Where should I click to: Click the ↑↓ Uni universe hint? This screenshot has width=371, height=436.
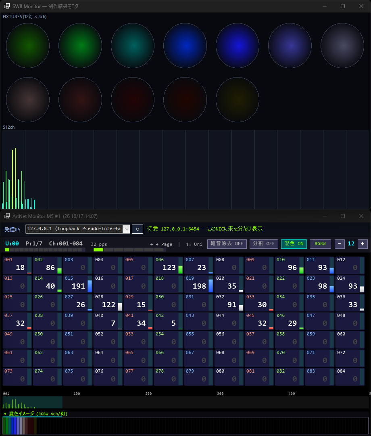click(194, 244)
